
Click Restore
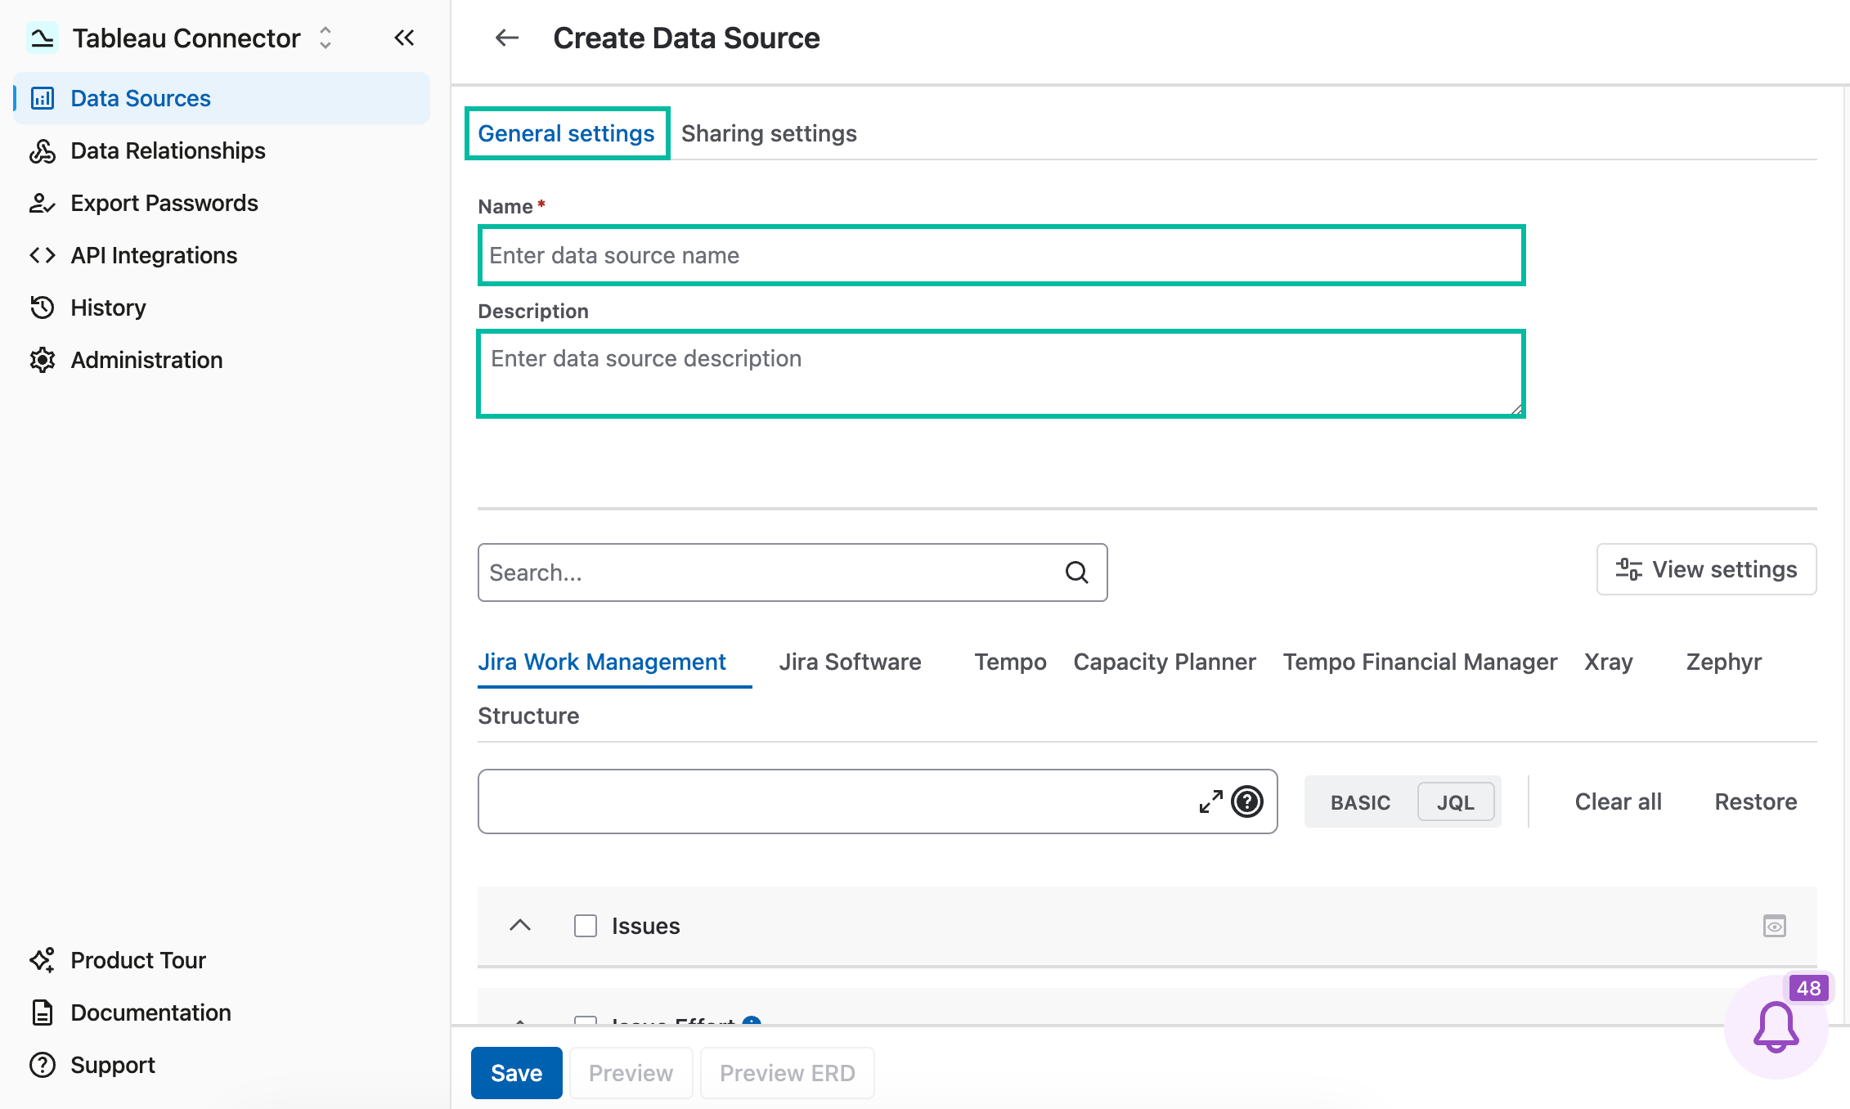(1755, 801)
